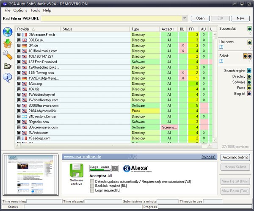This screenshot has height=211, width=254.
Task: Toggle the Press type color indicator
Action: pyautogui.click(x=249, y=88)
